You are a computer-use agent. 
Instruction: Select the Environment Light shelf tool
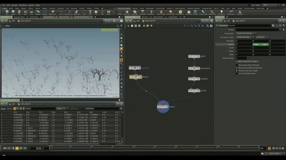point(180,12)
